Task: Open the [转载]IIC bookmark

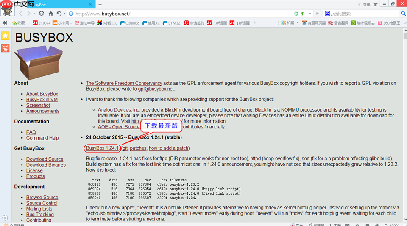Action: (x=107, y=23)
